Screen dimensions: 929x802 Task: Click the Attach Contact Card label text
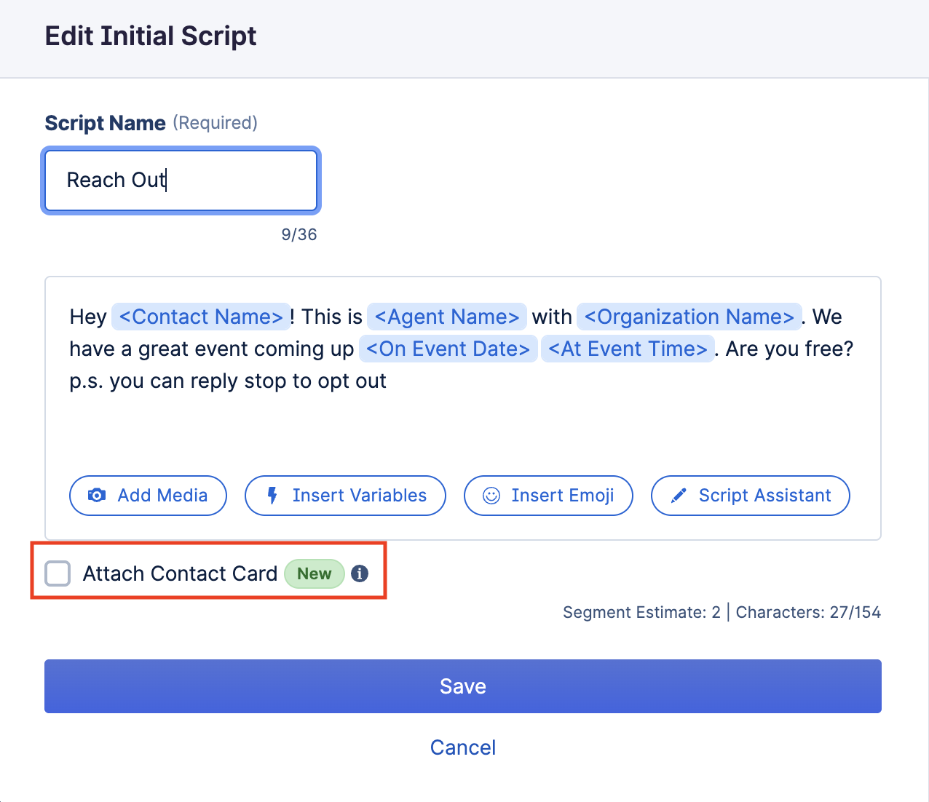pos(180,573)
